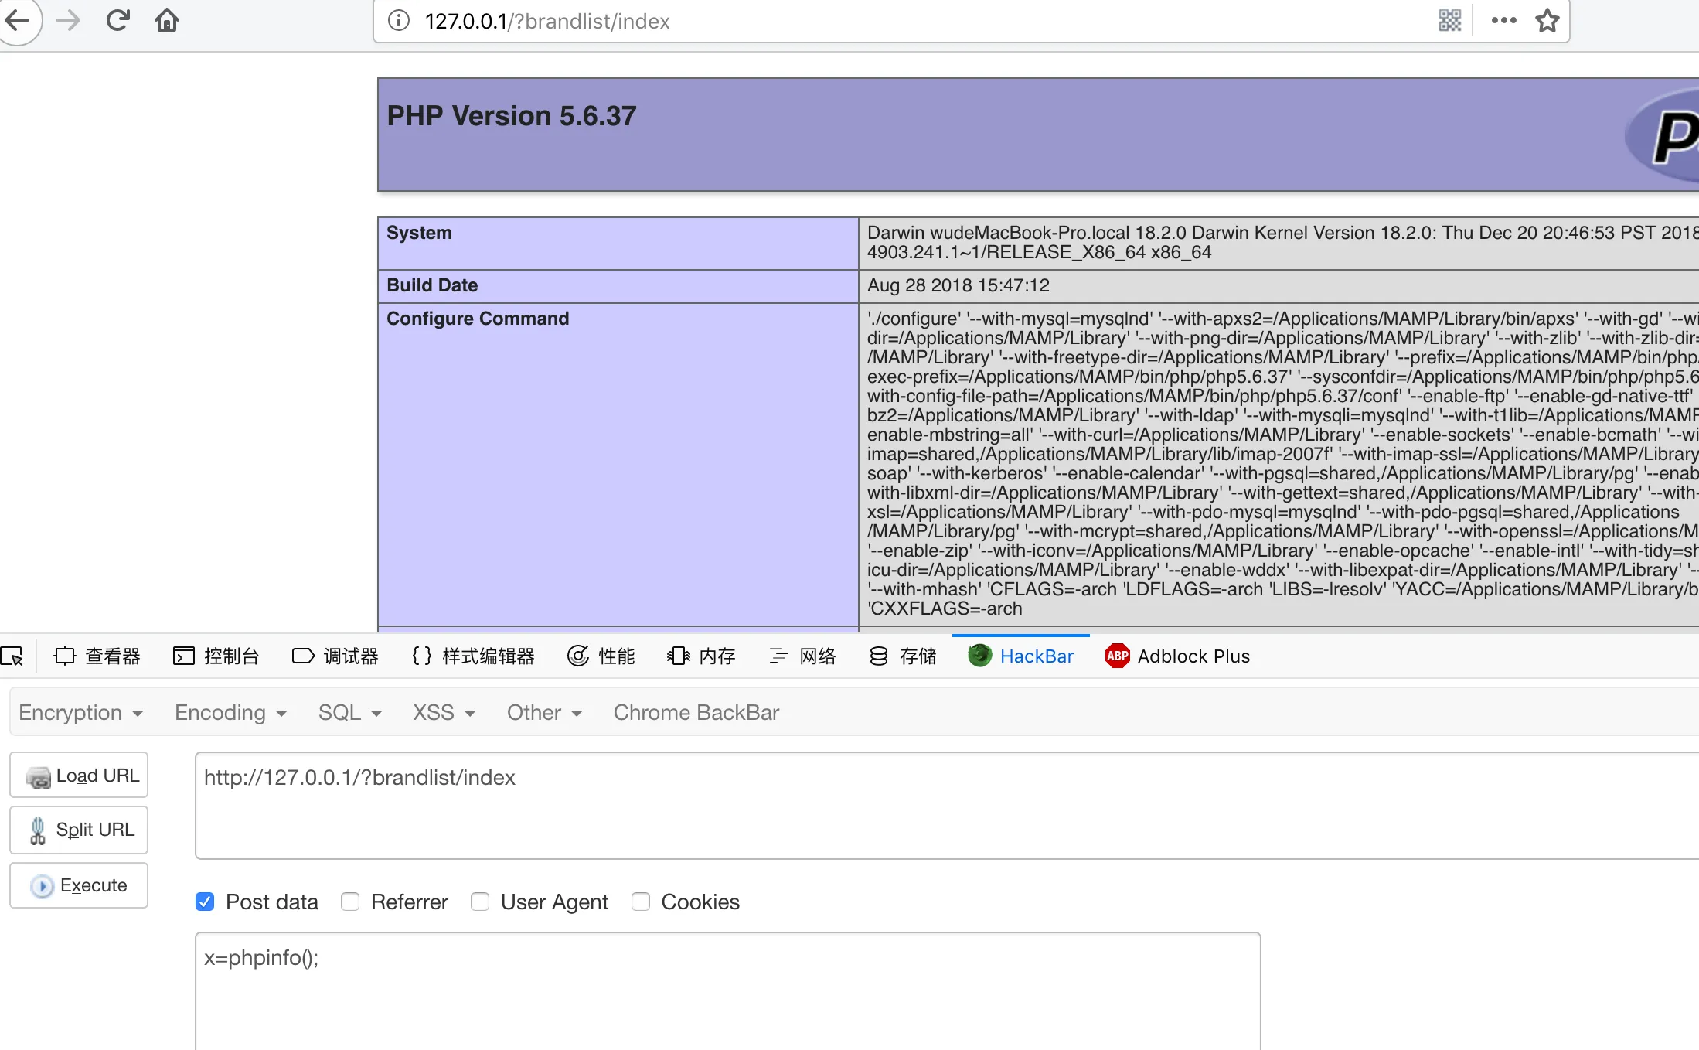Click the QR code icon in address bar
1699x1050 pixels.
point(1449,20)
